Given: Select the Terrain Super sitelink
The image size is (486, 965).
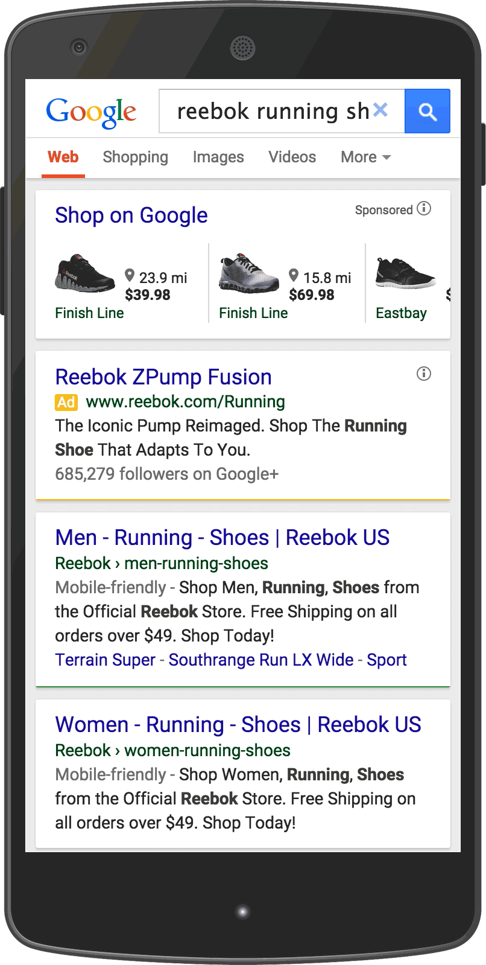Looking at the screenshot, I should click(x=105, y=660).
